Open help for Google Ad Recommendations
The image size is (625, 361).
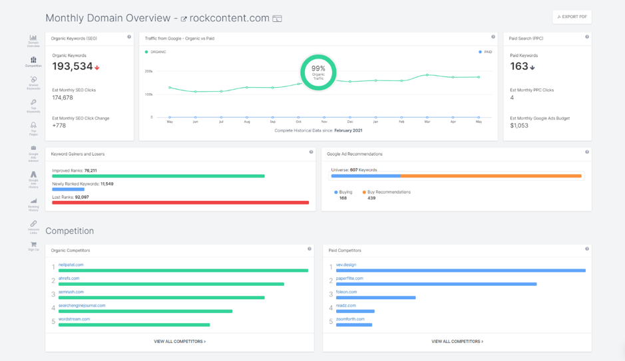587,152
